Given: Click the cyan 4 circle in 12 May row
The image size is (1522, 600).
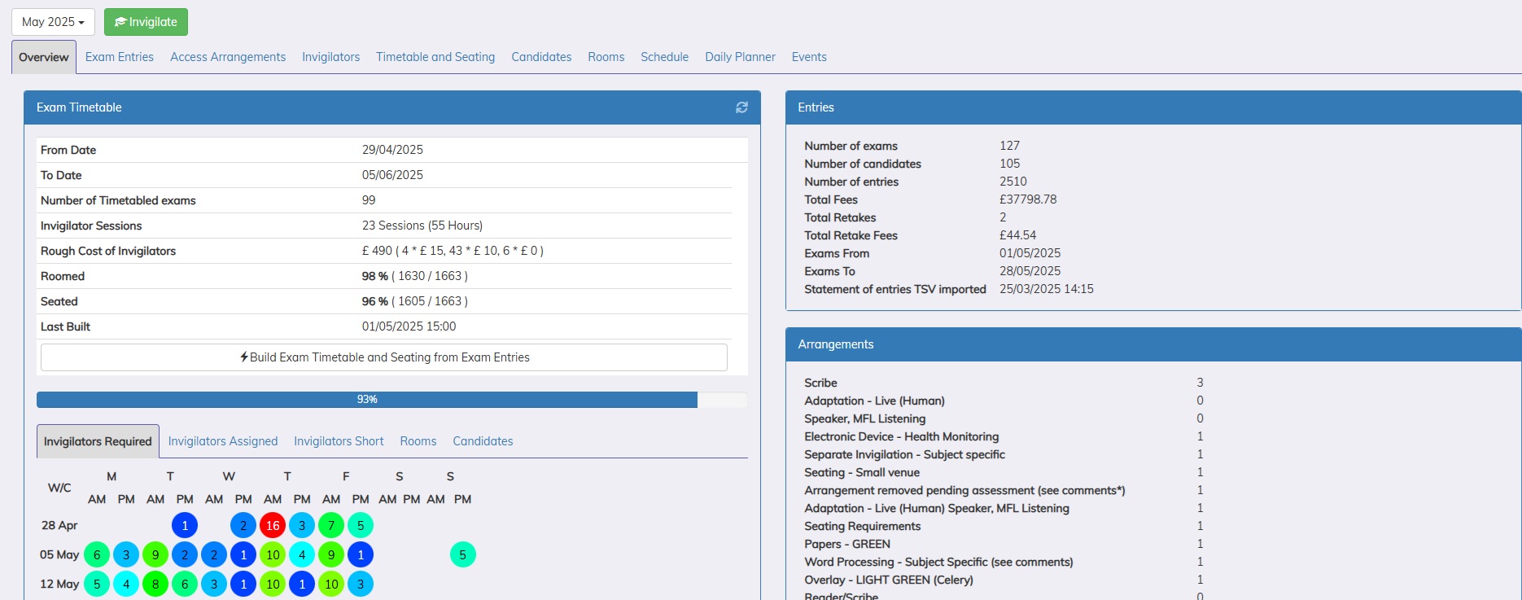Looking at the screenshot, I should tap(126, 585).
